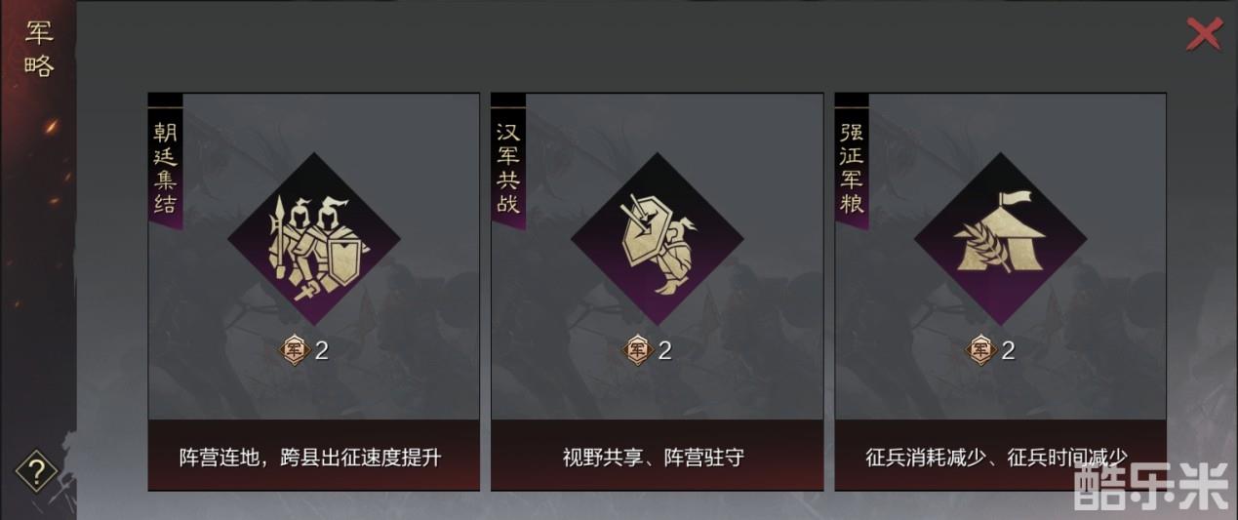Choose the tent and wheat emblem of 强征军粮
Screen dimensions: 1238x520
(x=1001, y=239)
